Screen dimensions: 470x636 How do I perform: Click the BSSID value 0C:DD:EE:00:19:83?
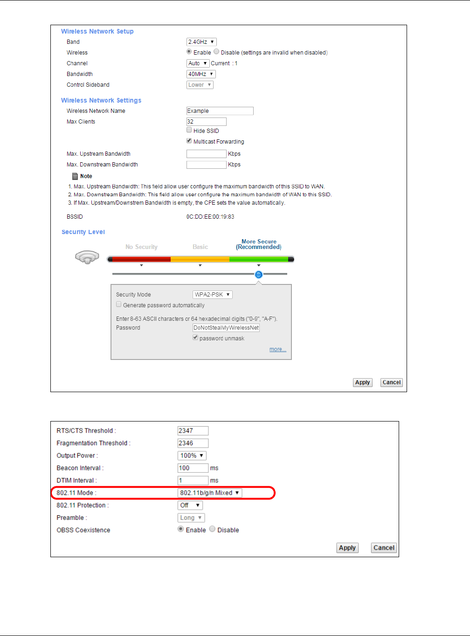210,217
